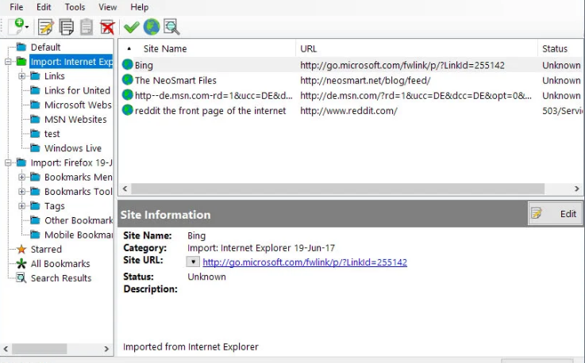
Task: Click globe icon beside reddit entry
Action: [x=128, y=110]
